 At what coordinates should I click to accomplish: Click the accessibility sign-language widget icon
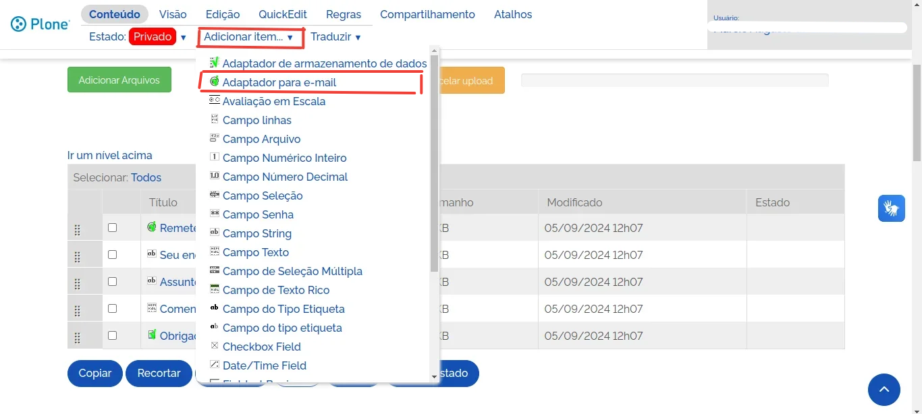[x=891, y=208]
